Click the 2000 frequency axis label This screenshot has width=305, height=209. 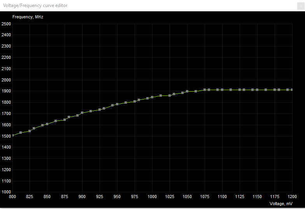click(x=6, y=80)
